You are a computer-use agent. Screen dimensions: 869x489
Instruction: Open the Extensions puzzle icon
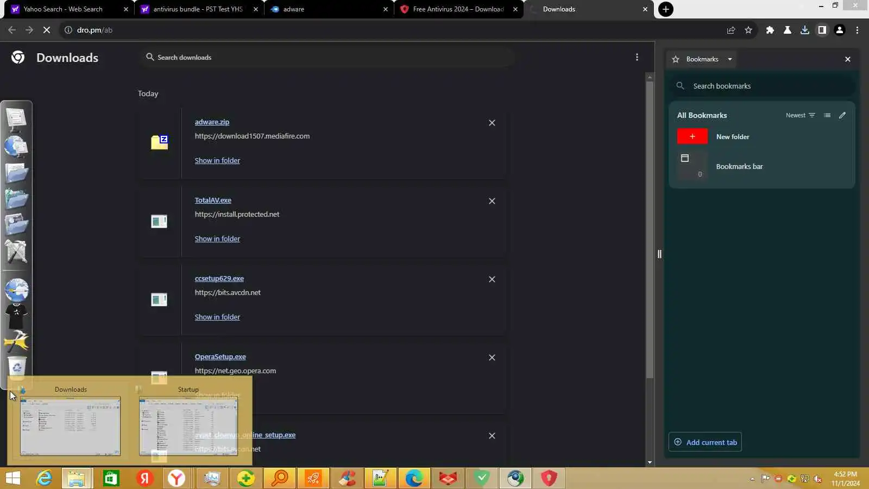pyautogui.click(x=770, y=30)
